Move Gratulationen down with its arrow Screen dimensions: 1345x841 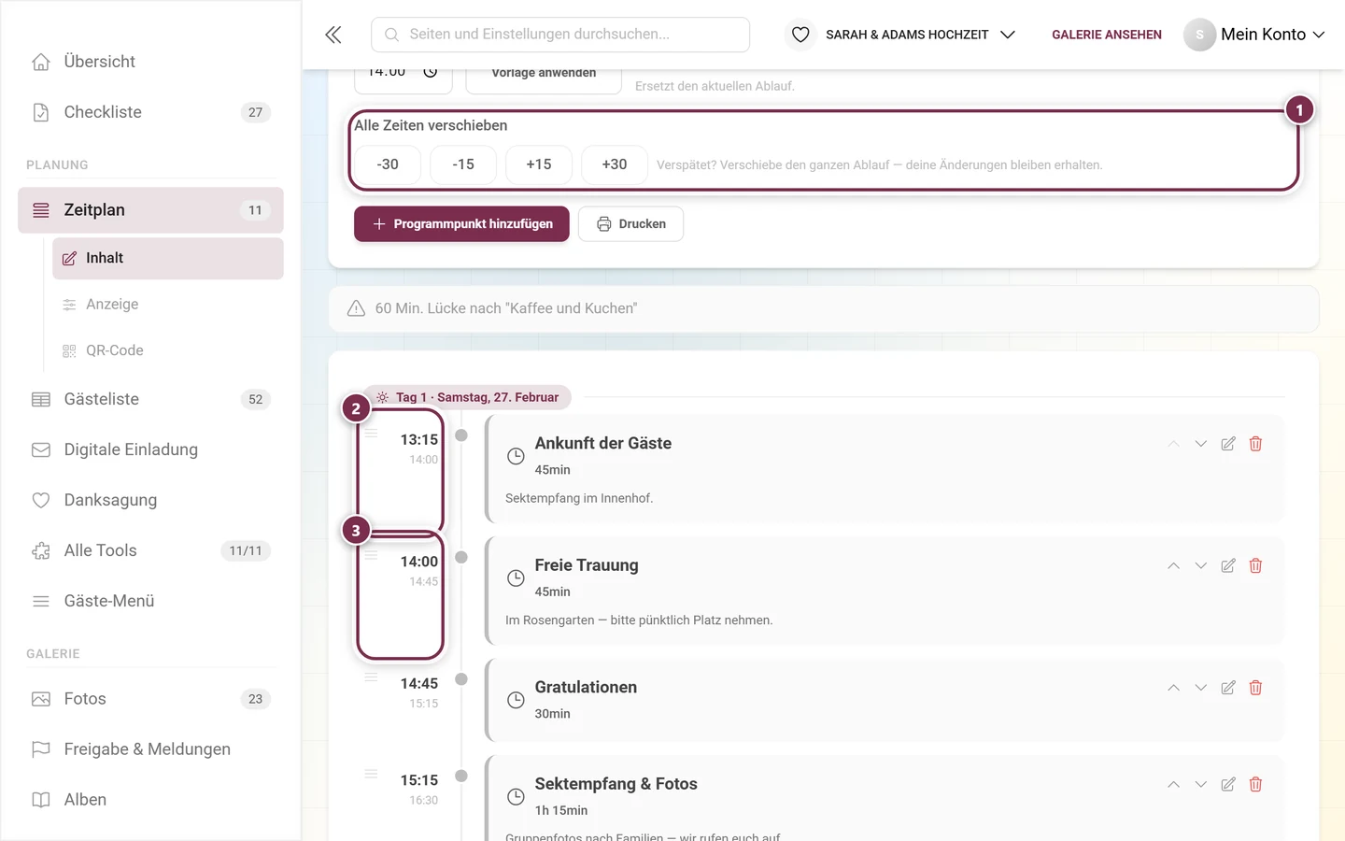pos(1201,688)
